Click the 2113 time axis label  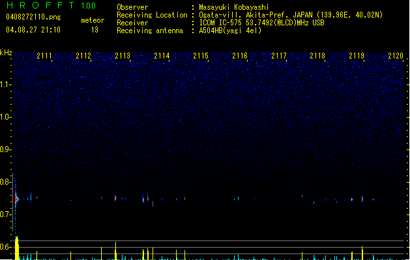point(123,55)
